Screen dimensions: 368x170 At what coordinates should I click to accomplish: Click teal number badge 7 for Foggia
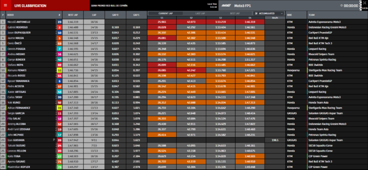click(59, 49)
